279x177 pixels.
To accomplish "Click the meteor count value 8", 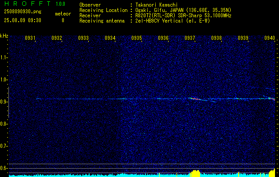I will (x=63, y=20).
